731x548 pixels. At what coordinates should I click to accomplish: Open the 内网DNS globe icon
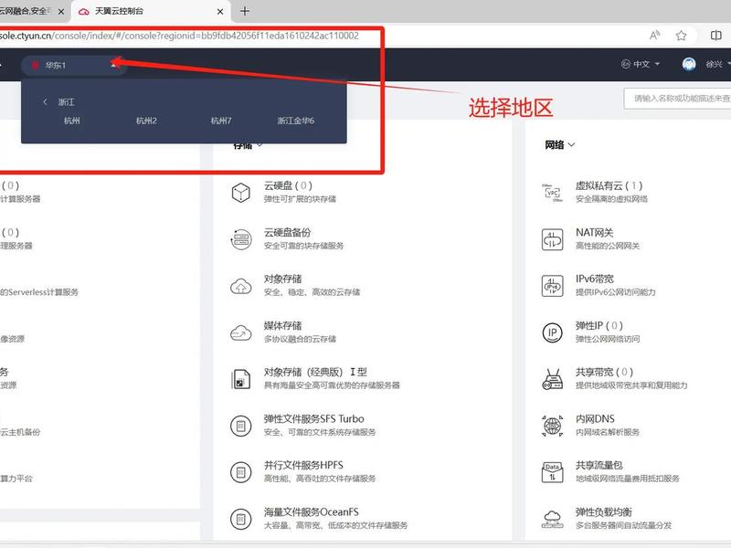coord(553,426)
